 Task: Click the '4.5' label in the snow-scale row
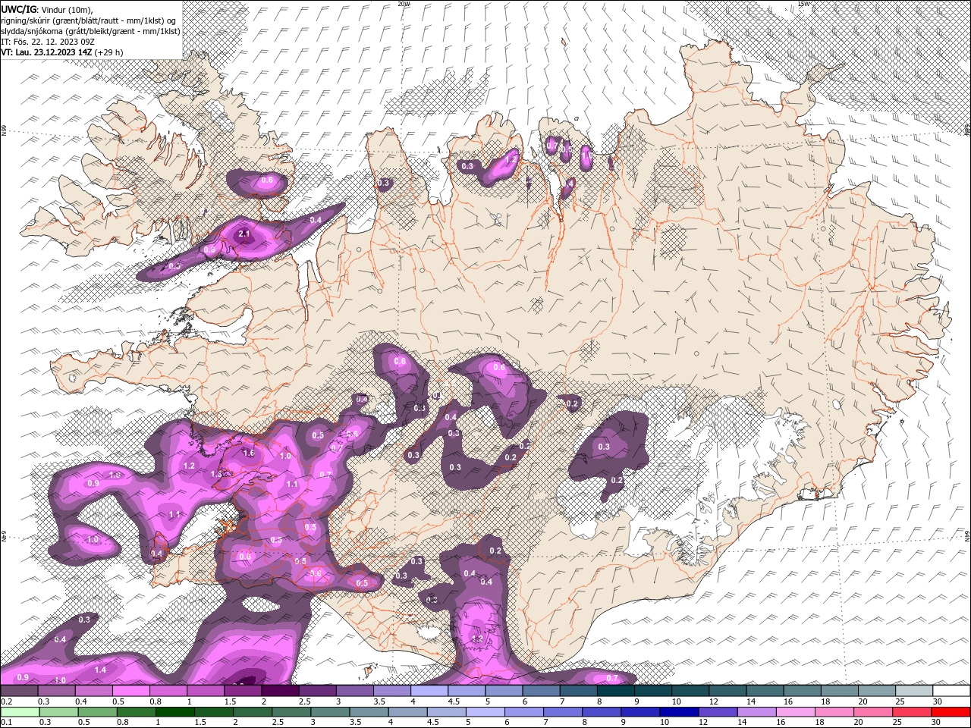point(454,701)
